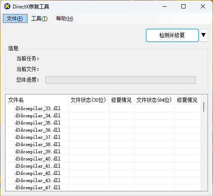Screen dimensions: 213x196
Task: Select row d3dcompiler_43.dll
Action: pos(103,180)
